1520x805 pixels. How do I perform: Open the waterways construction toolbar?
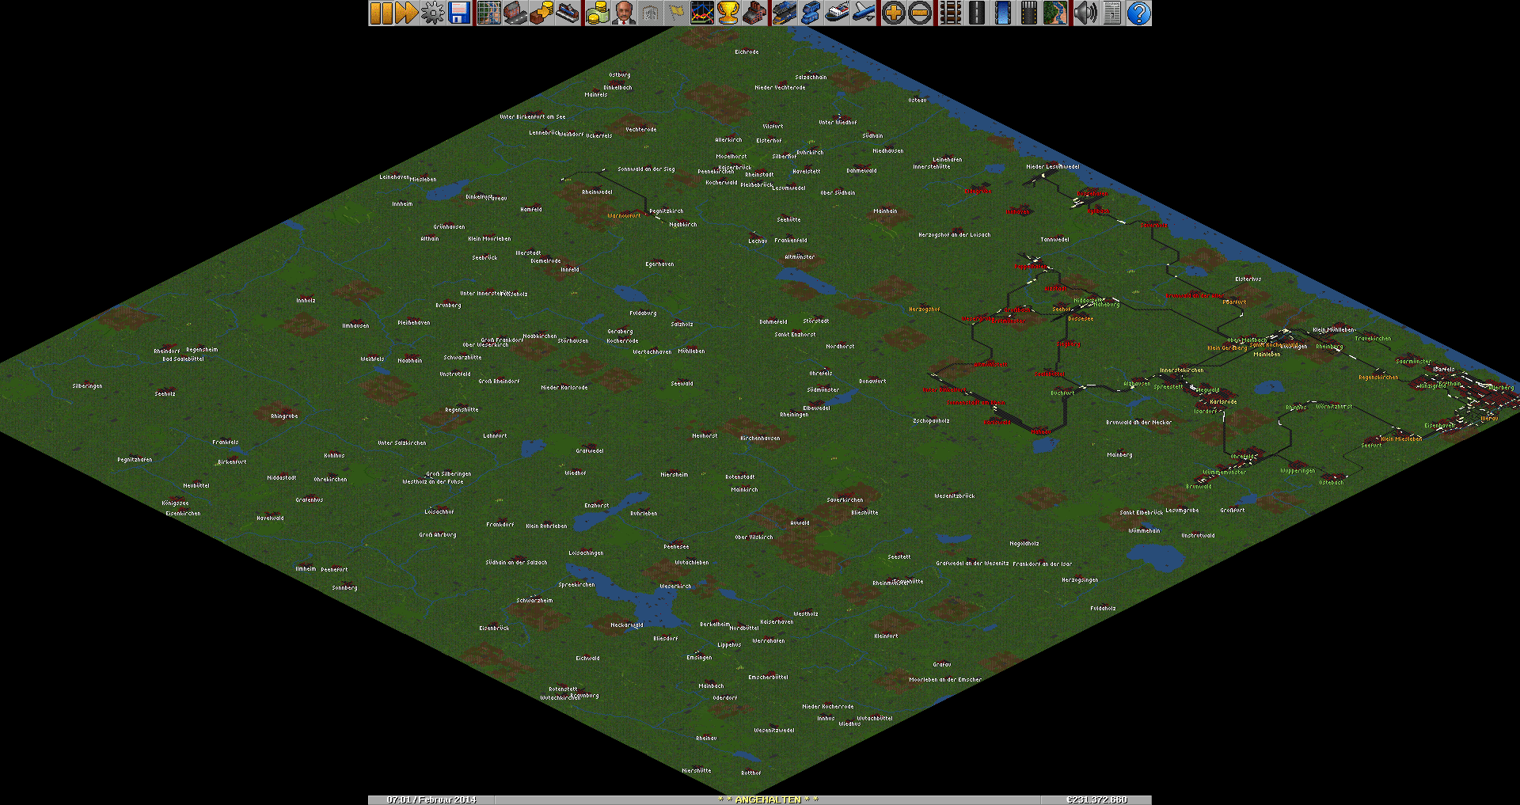[x=1002, y=13]
